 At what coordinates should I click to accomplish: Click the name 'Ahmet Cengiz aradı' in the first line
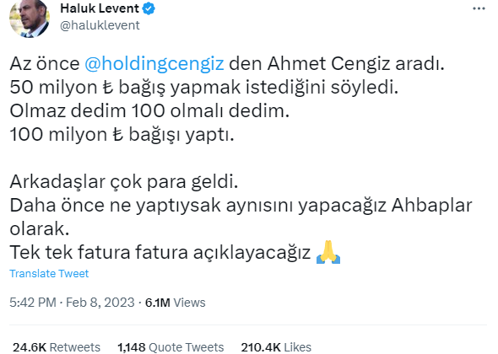tap(355, 63)
